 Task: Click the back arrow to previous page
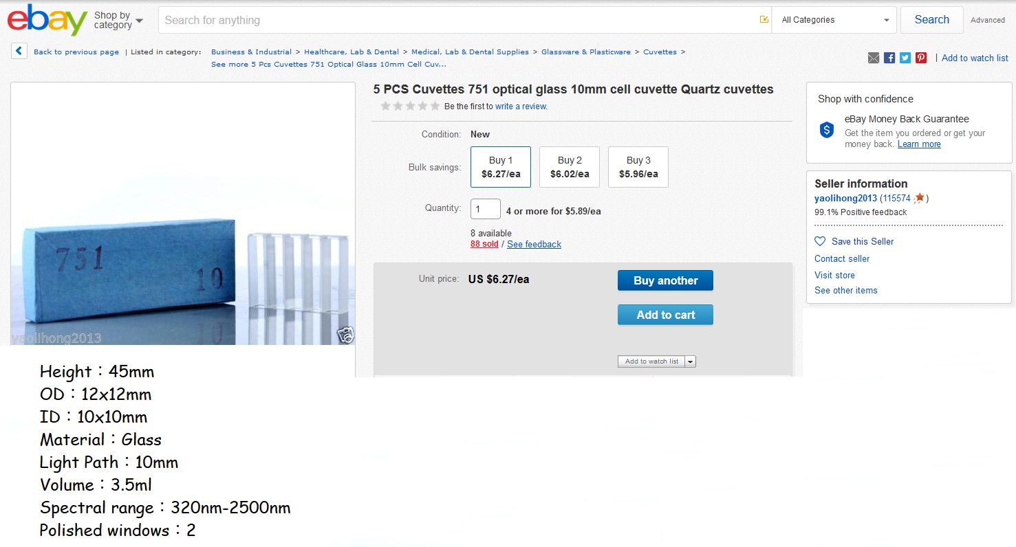[x=19, y=52]
